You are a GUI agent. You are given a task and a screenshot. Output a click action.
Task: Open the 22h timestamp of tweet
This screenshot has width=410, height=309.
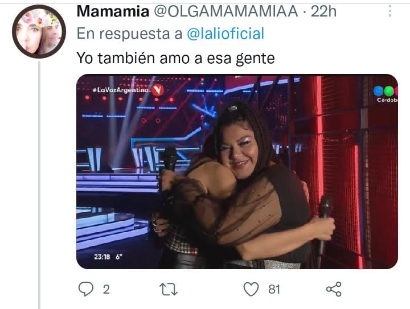323,11
